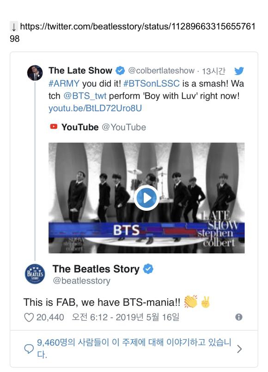Open the #ARMY hashtag
Image resolution: width=268 pixels, height=372 pixels.
[64, 83]
